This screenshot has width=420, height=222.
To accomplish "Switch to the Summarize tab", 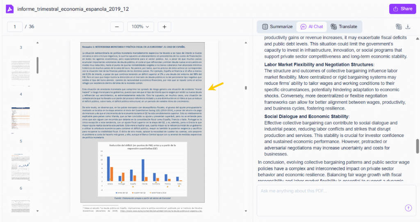I will (x=277, y=27).
